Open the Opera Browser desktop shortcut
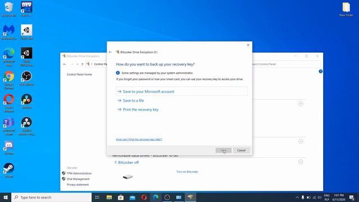The height and width of the screenshot is (202, 359). click(x=9, y=103)
